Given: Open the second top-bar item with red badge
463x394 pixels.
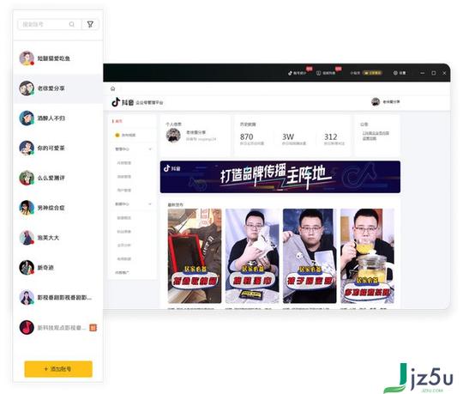Looking at the screenshot, I should pos(326,73).
